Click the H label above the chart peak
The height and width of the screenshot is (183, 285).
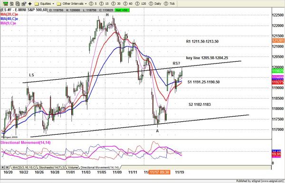click(107, 15)
